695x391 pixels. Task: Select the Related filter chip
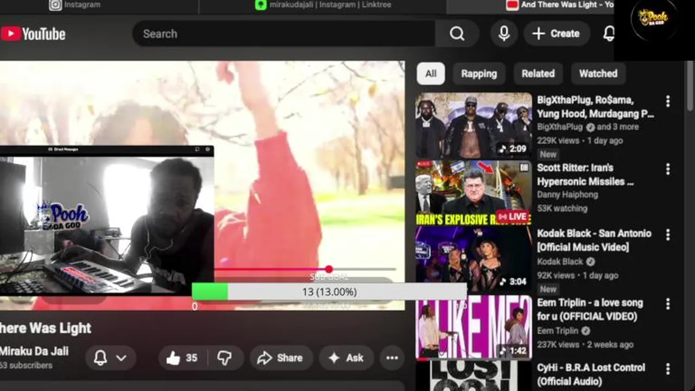[538, 73]
